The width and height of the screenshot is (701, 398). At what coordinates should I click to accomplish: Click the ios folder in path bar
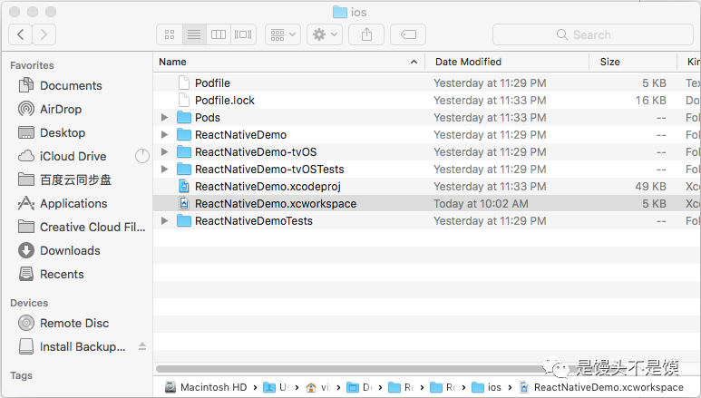pyautogui.click(x=487, y=387)
